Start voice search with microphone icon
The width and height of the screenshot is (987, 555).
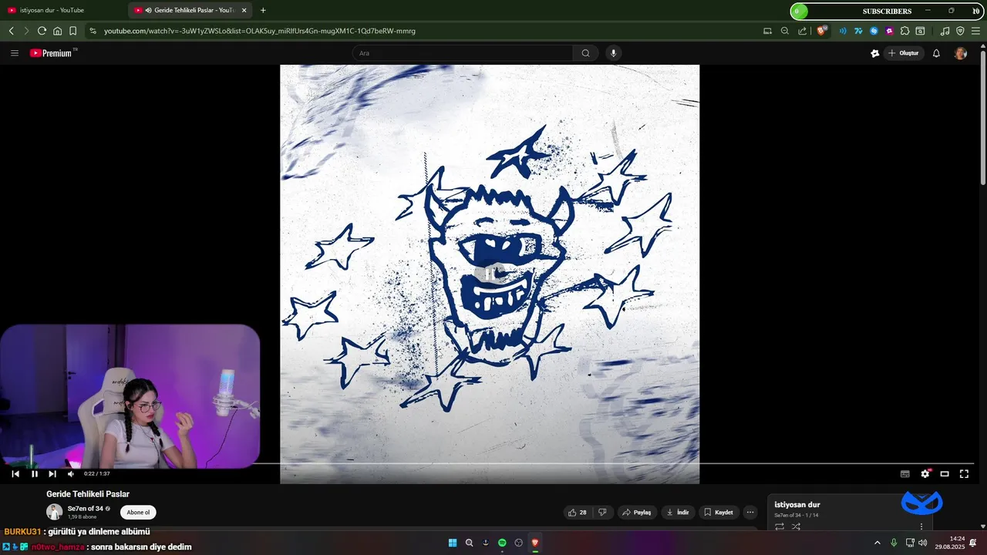pos(614,53)
